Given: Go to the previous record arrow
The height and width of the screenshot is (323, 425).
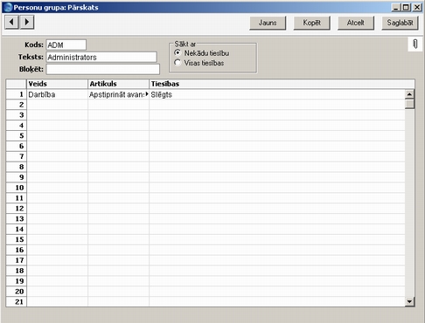Looking at the screenshot, I should (x=11, y=22).
